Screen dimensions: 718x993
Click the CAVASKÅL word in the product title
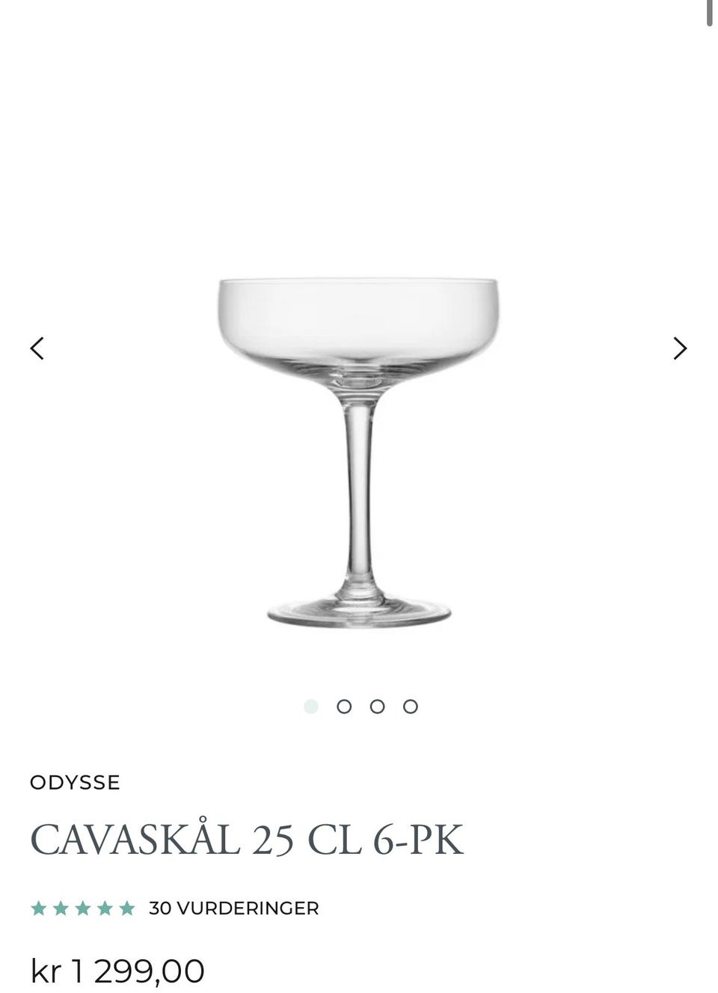(135, 840)
